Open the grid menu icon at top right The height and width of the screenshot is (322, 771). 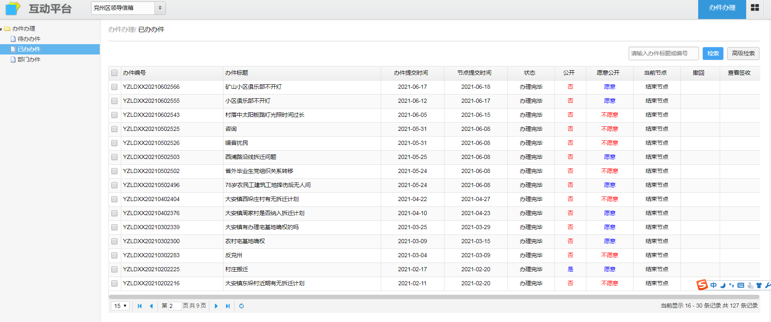click(755, 8)
